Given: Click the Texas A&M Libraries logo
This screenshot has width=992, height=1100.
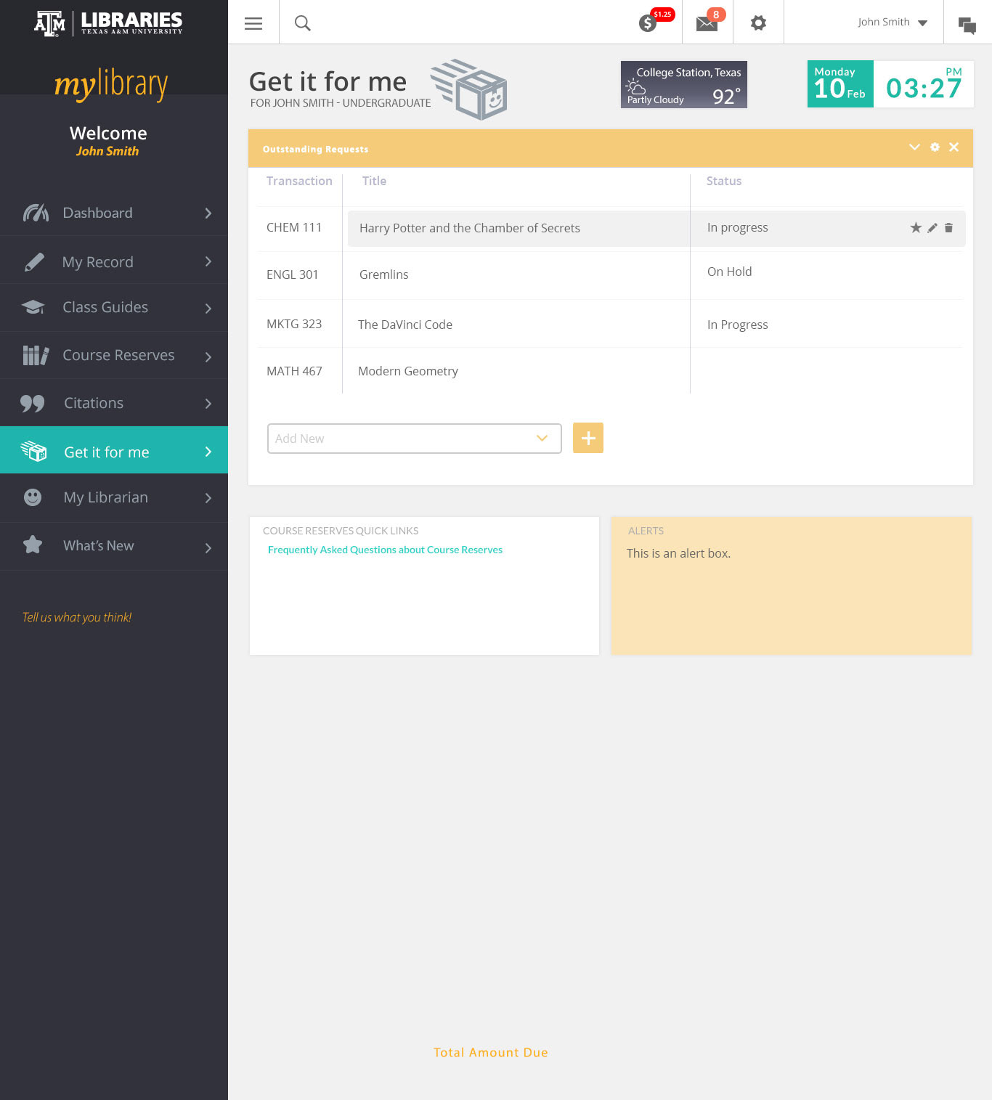Looking at the screenshot, I should coord(108,23).
